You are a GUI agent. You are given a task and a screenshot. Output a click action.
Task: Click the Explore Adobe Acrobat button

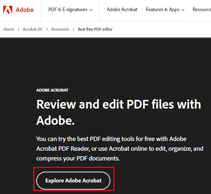(73, 181)
